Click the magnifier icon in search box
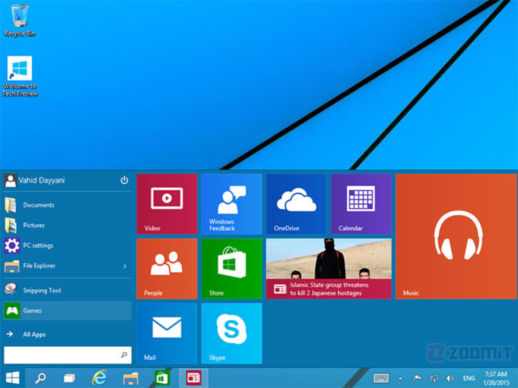 point(124,355)
